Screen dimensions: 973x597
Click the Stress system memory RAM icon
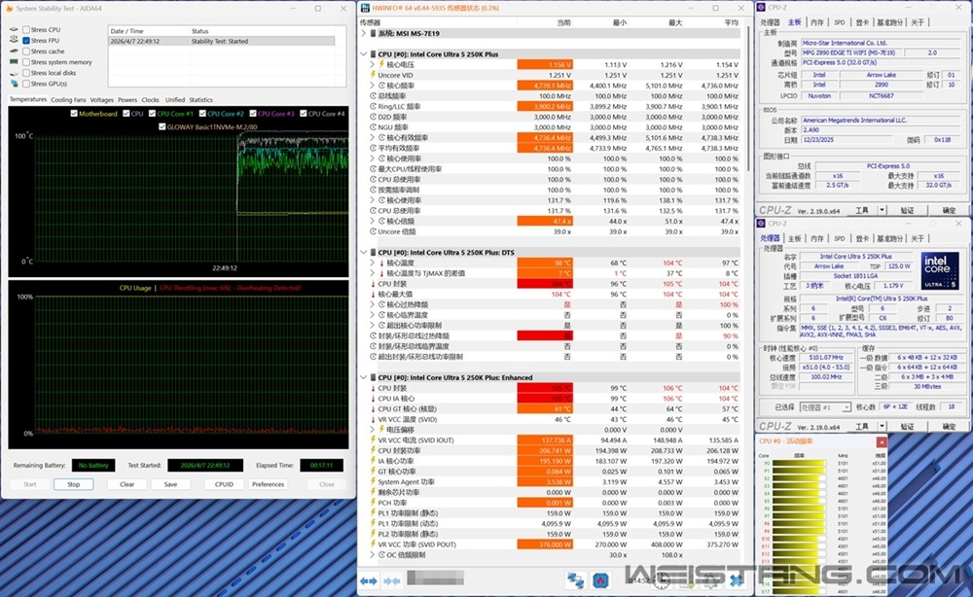pos(15,62)
